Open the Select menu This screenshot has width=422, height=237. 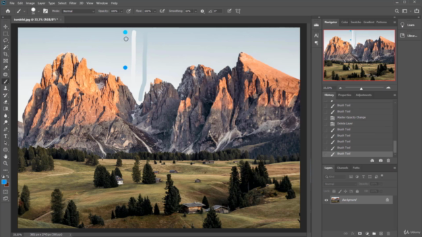click(62, 3)
